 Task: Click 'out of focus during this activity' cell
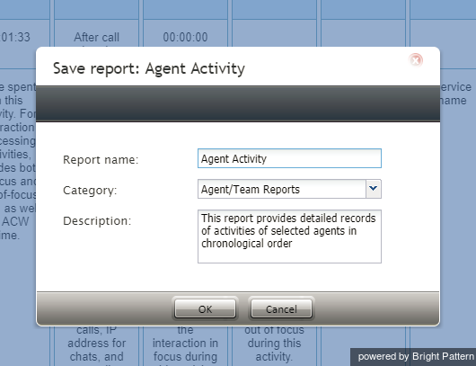pos(274,344)
